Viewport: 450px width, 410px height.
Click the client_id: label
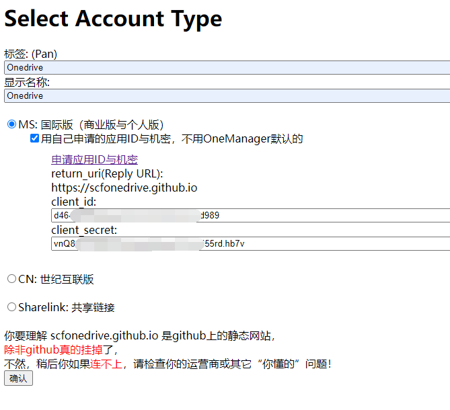74,202
